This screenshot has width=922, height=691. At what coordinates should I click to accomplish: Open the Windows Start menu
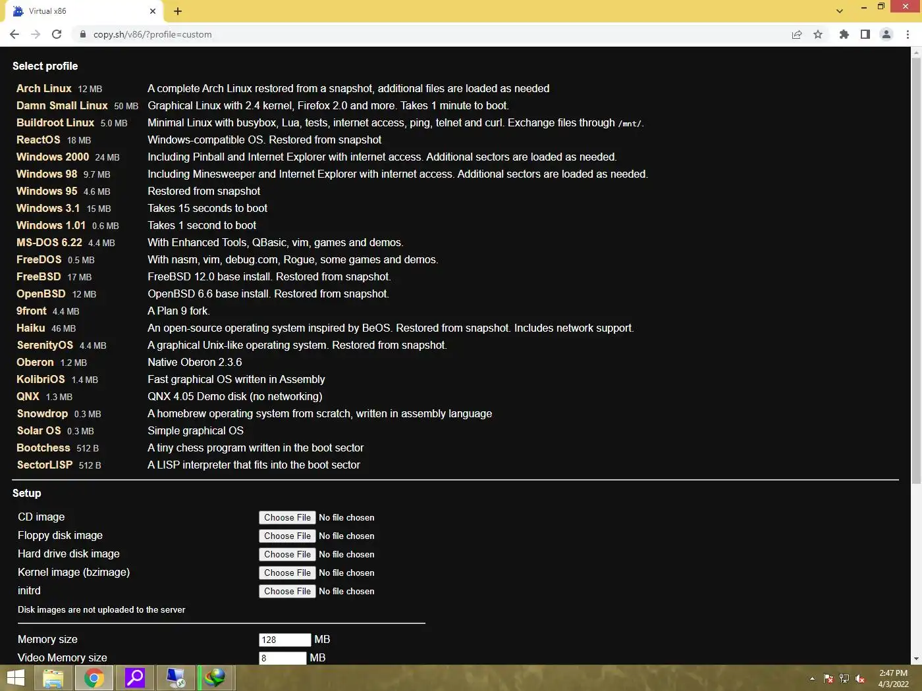click(x=15, y=678)
